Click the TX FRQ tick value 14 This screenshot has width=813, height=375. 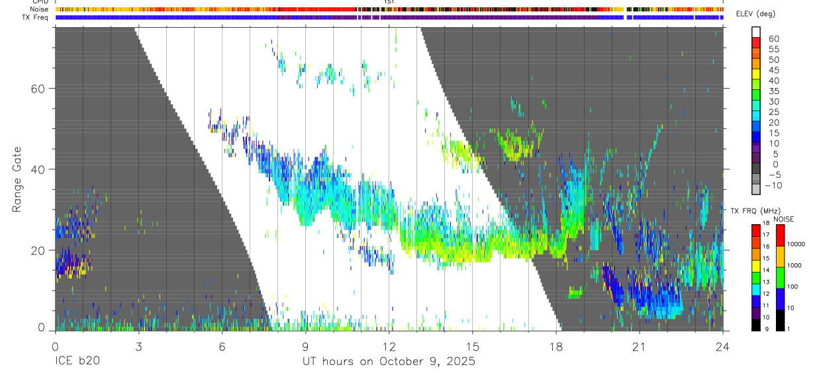pos(766,271)
